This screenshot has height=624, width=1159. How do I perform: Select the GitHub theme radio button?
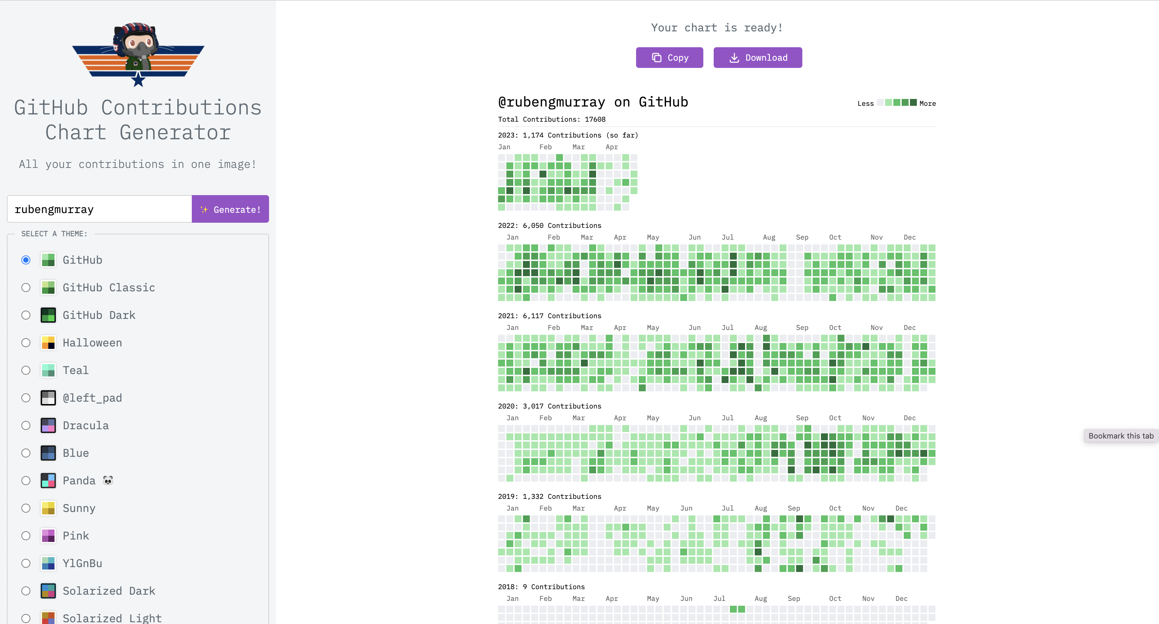tap(26, 260)
